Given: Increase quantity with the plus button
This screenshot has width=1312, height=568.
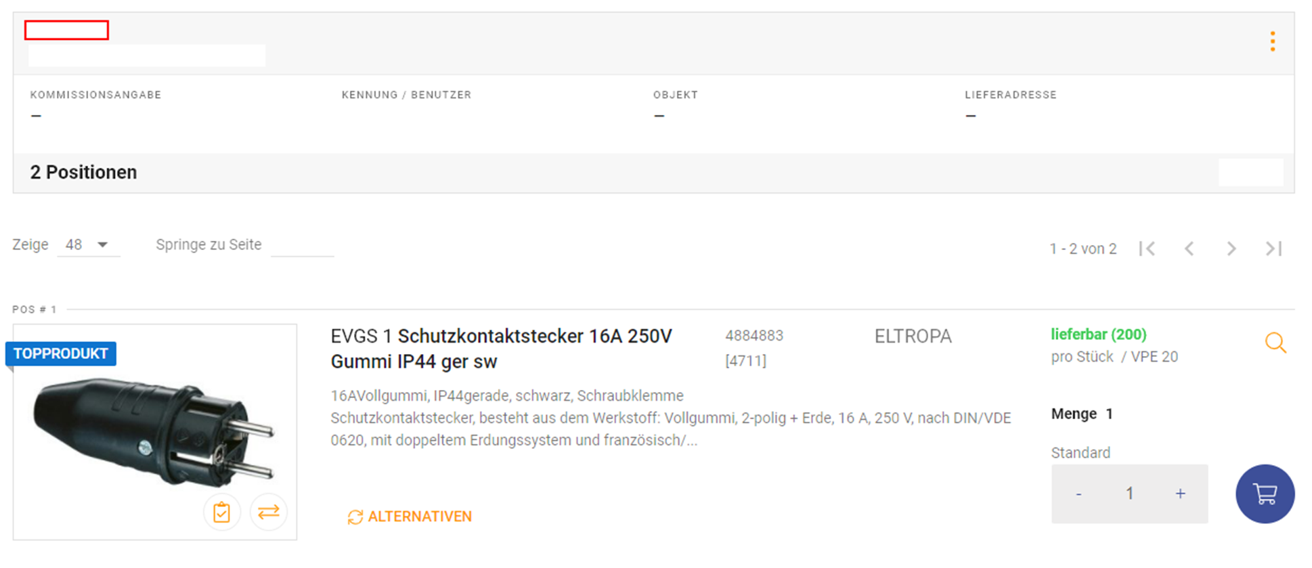Looking at the screenshot, I should [1180, 494].
